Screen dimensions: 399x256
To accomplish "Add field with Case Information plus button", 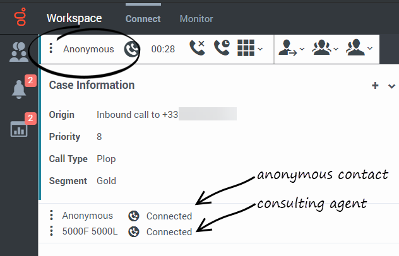I will 375,85.
